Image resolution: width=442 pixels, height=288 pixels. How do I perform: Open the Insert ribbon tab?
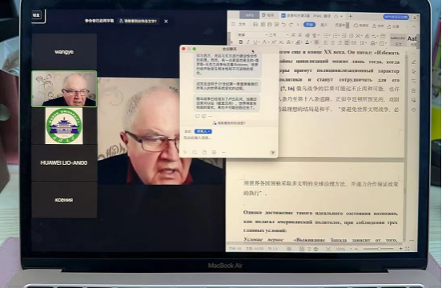pos(323,25)
